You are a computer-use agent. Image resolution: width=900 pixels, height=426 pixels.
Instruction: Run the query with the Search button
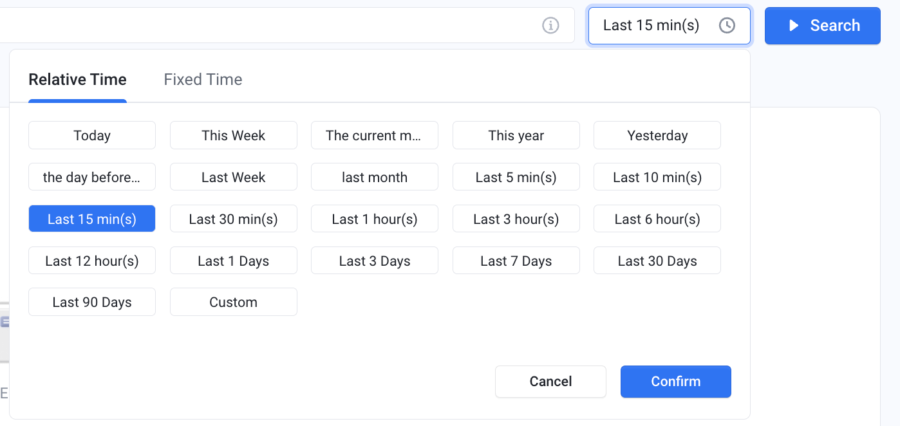tap(823, 26)
